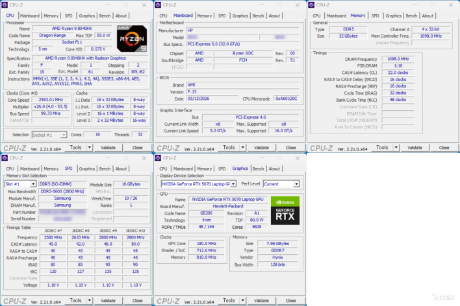Click the AMD Ryzen 9 logo in the CPU window
Screen dimensions: 460x306
coord(132,39)
